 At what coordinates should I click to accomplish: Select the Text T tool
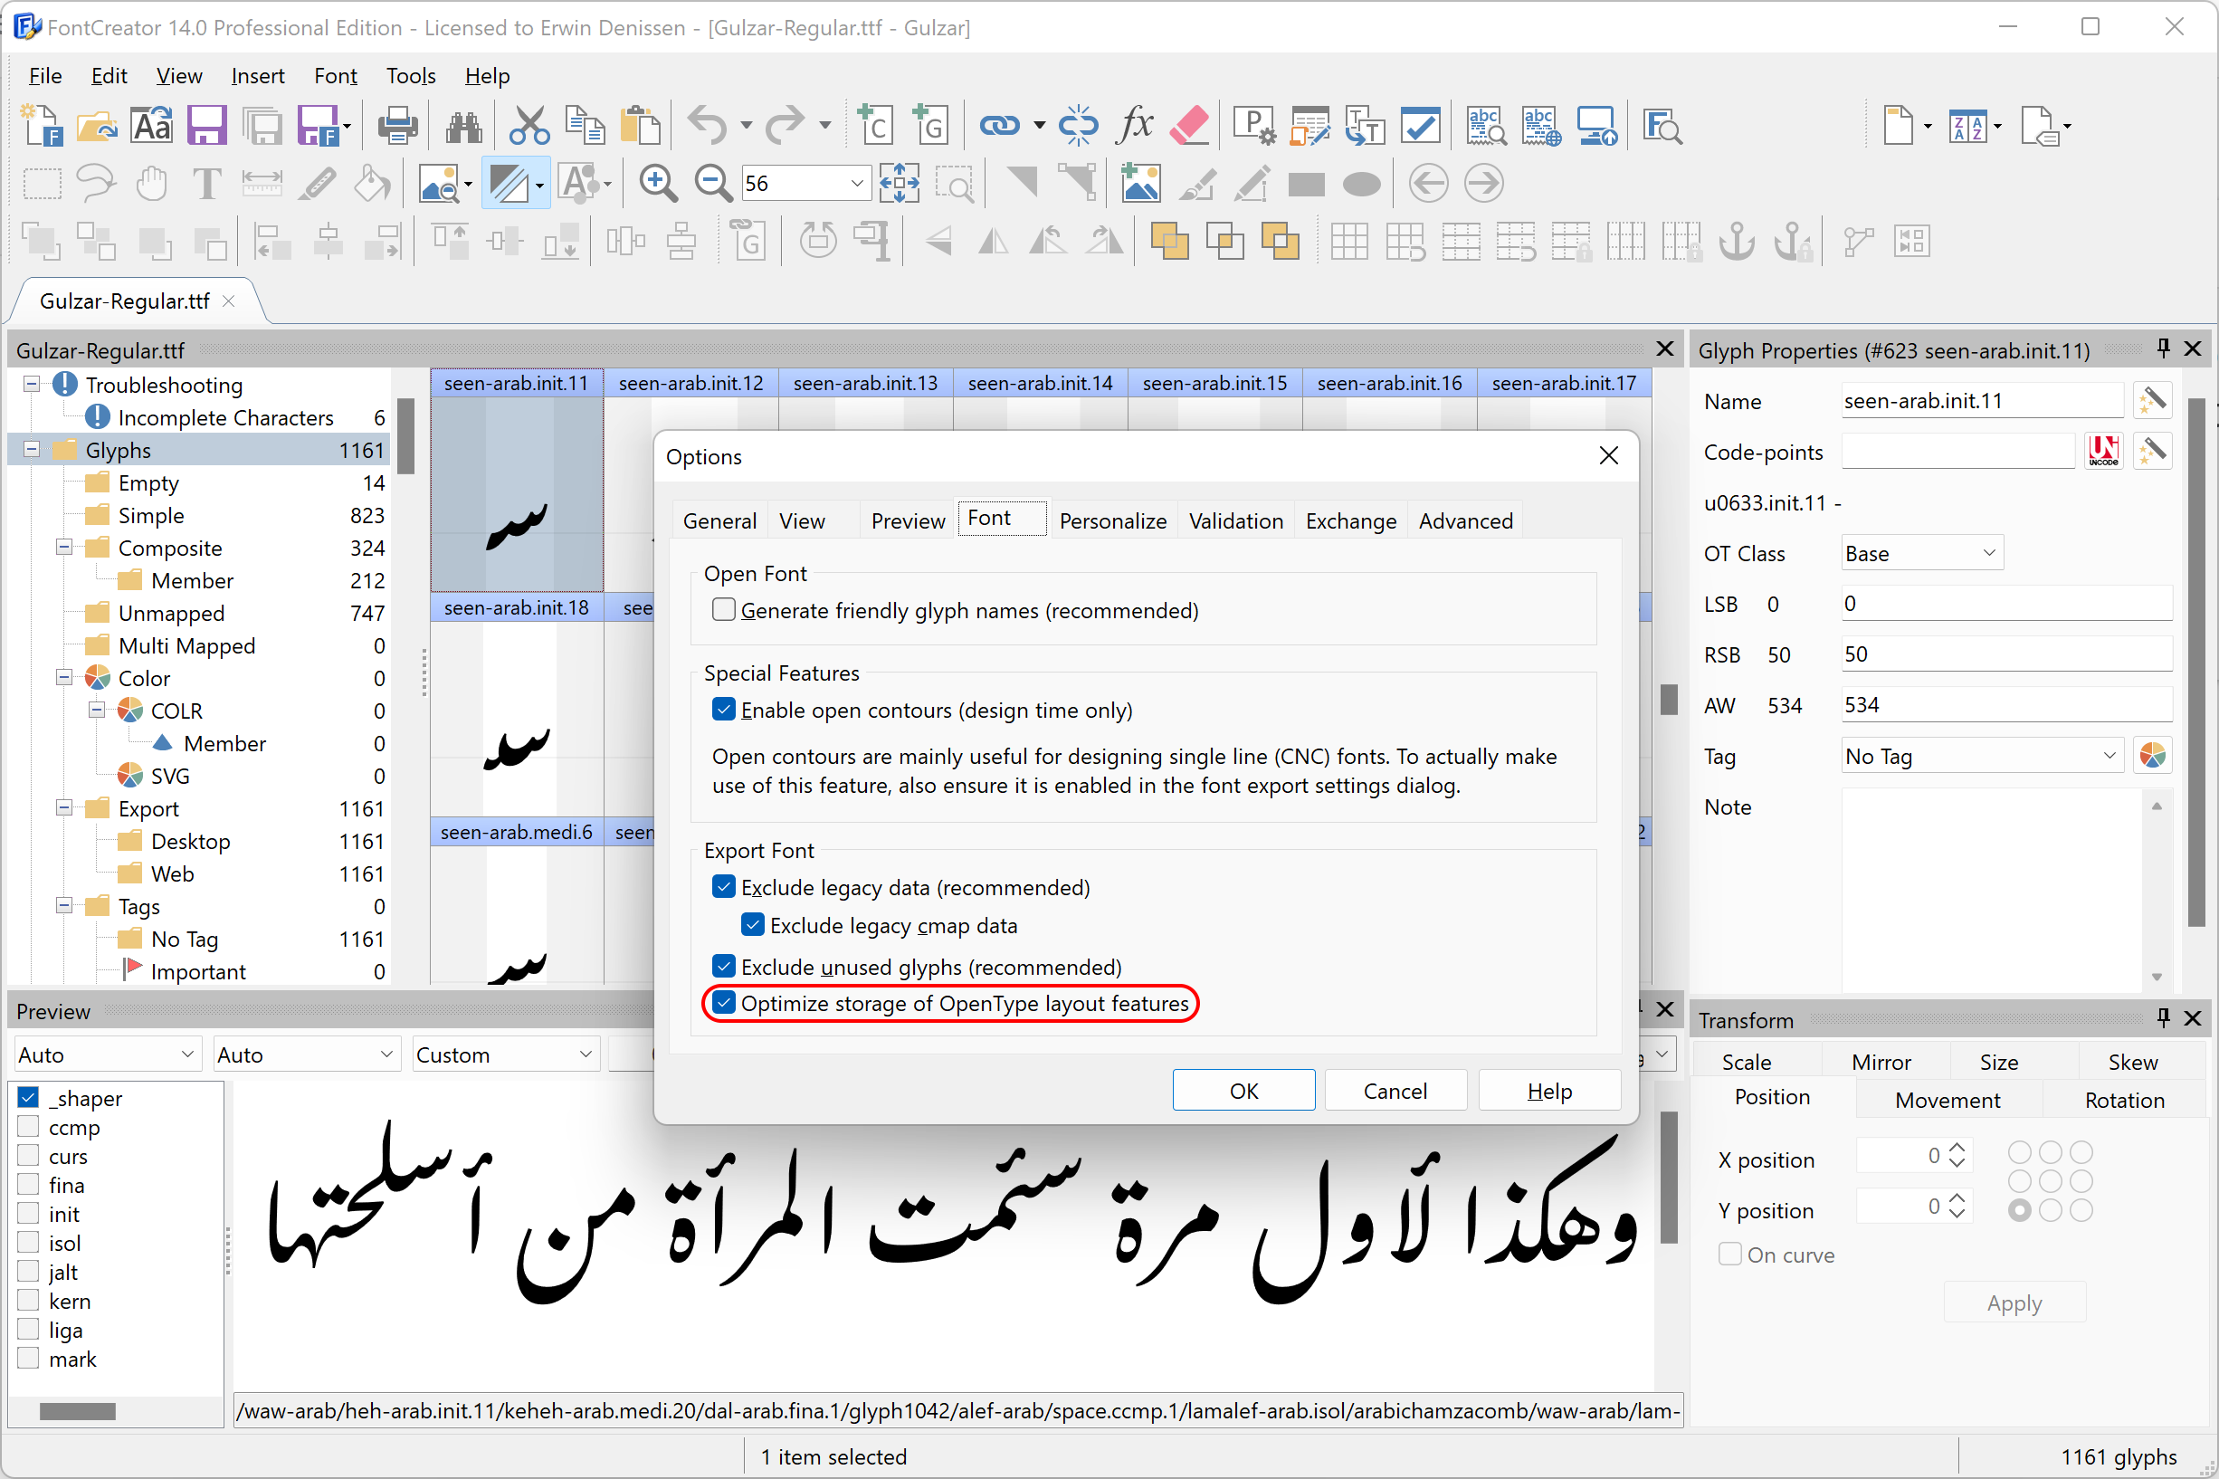click(206, 183)
